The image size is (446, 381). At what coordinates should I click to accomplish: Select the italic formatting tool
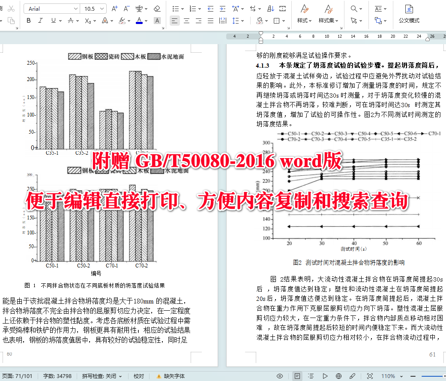(39, 20)
